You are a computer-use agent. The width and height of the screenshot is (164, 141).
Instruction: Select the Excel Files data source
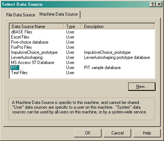(x=20, y=37)
